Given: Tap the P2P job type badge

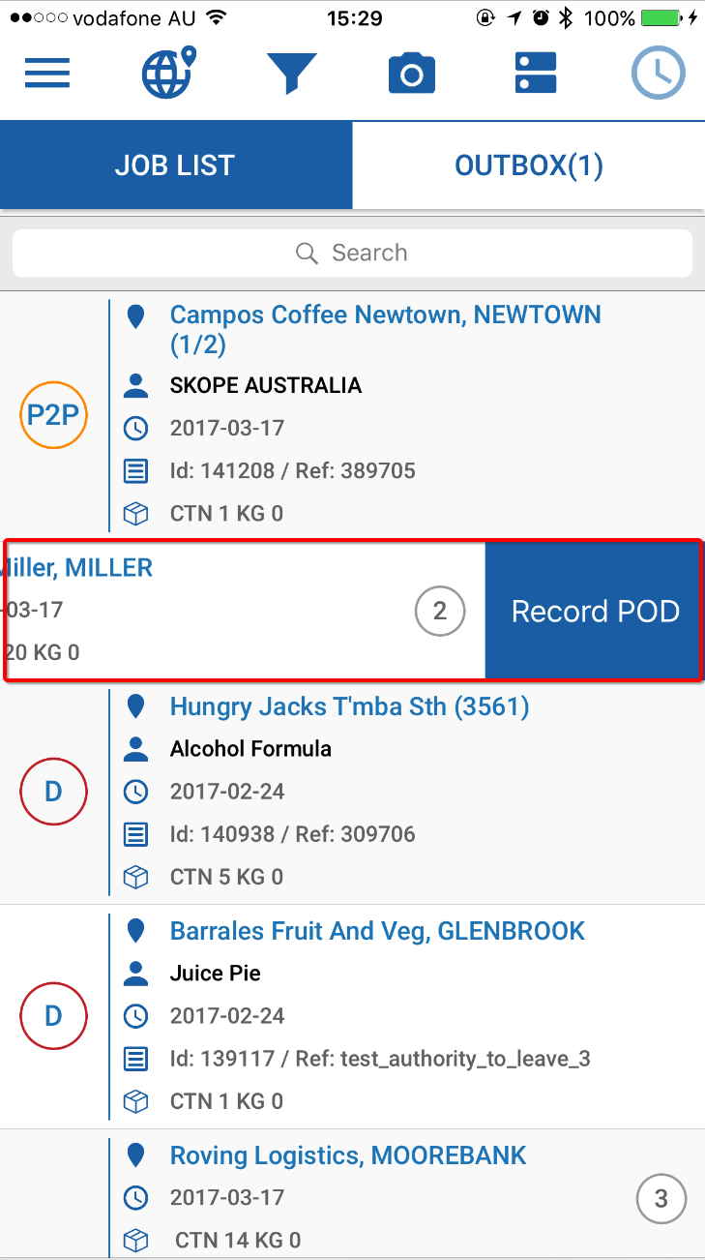Looking at the screenshot, I should click(54, 416).
